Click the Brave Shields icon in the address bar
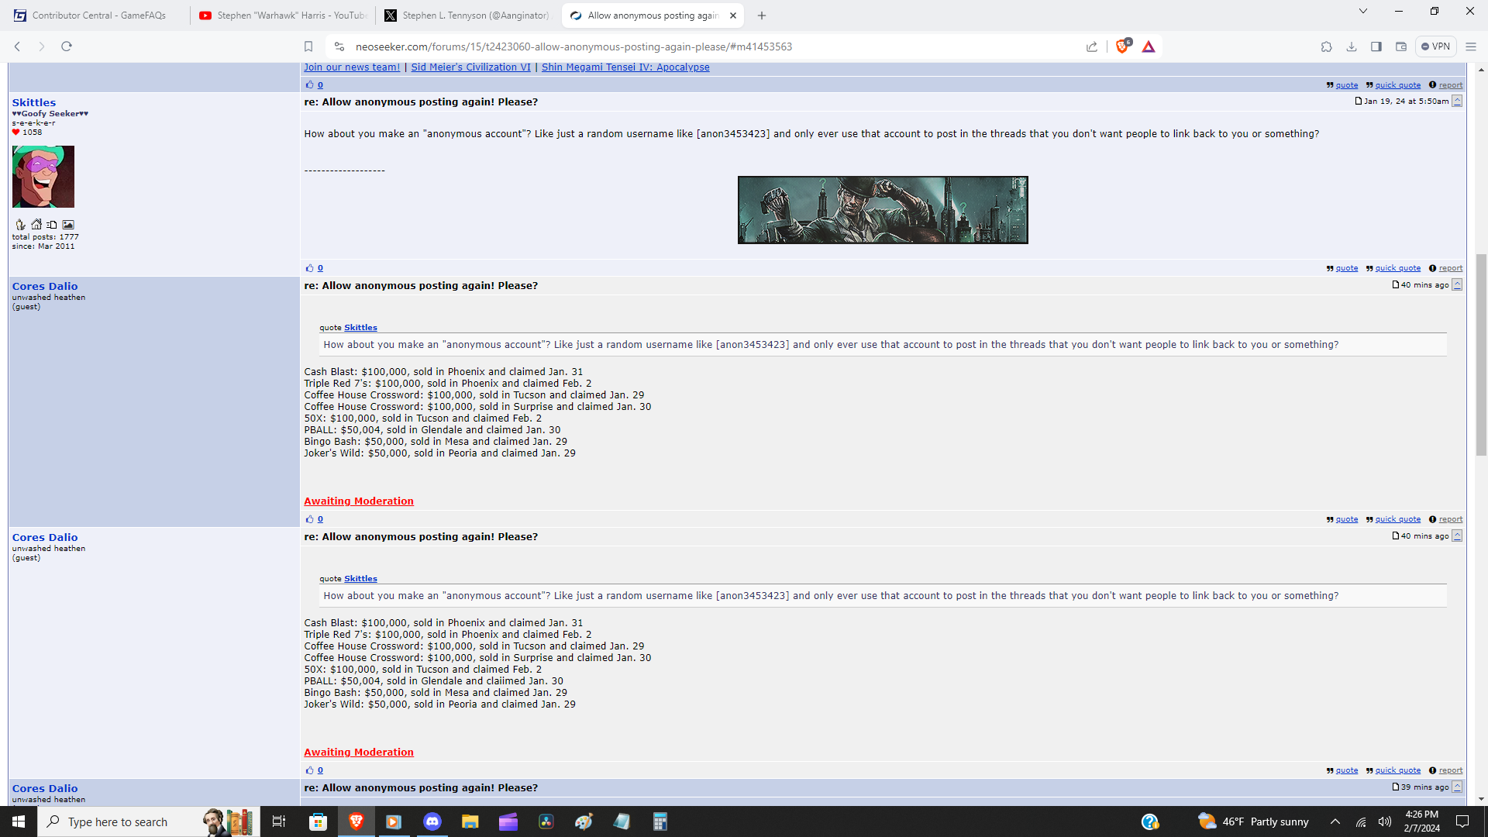1488x837 pixels. (x=1121, y=46)
